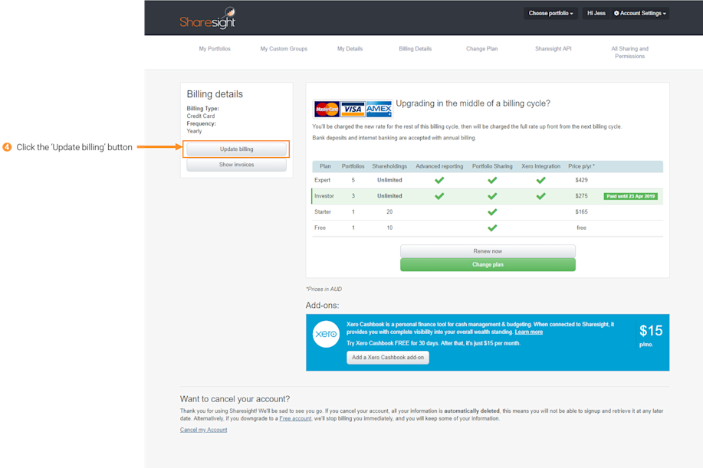Image resolution: width=703 pixels, height=468 pixels.
Task: Click the Renew now button
Action: [488, 251]
